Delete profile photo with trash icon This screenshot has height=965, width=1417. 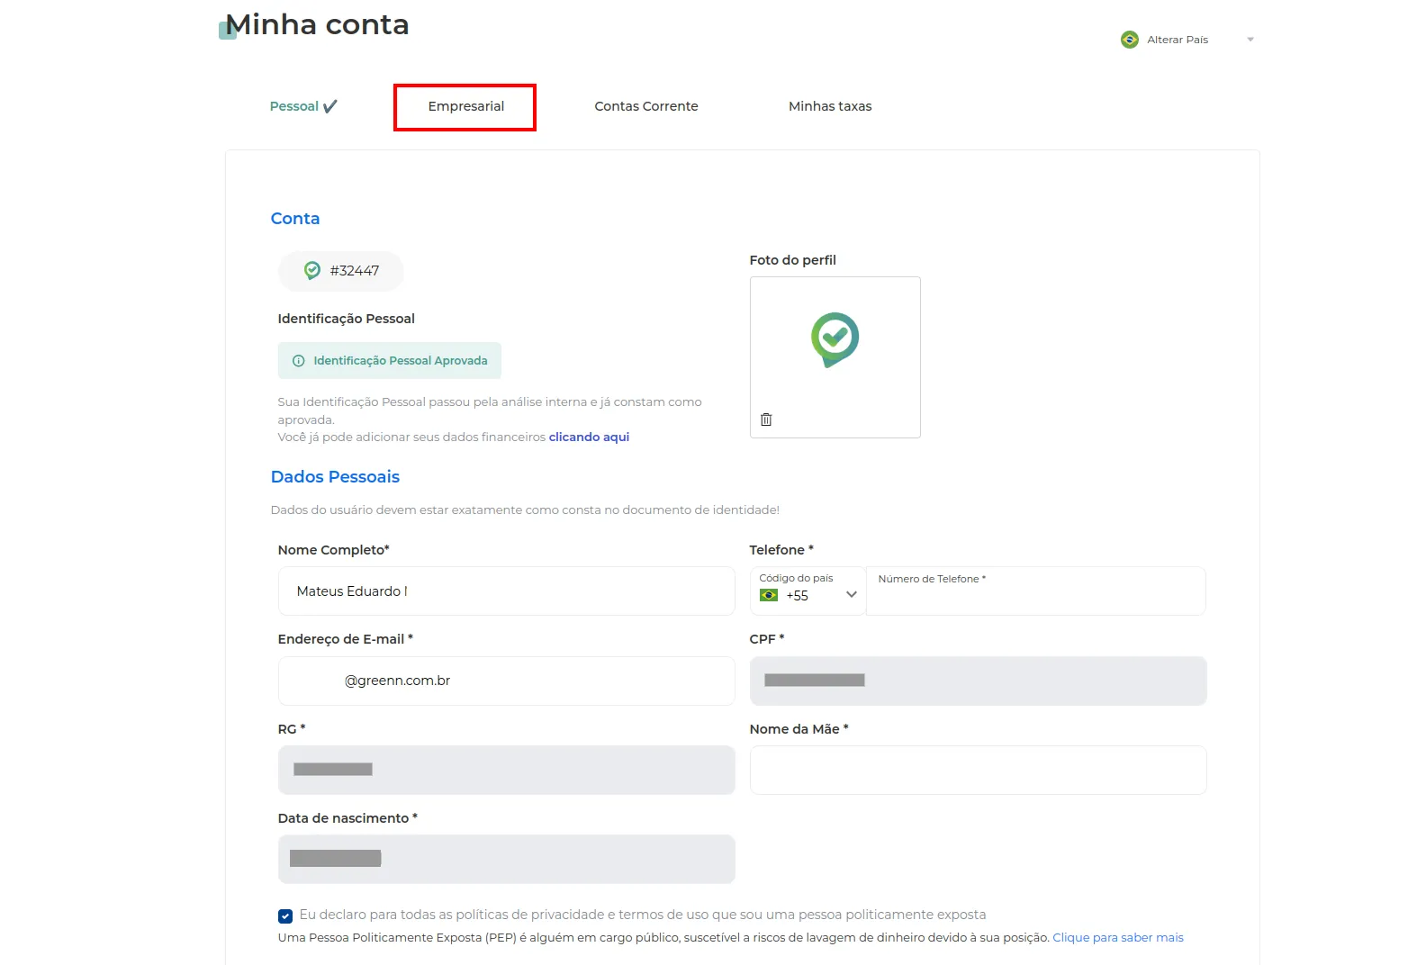[766, 419]
